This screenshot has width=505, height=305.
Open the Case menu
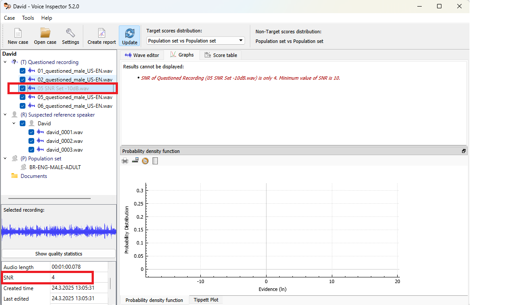[9, 18]
